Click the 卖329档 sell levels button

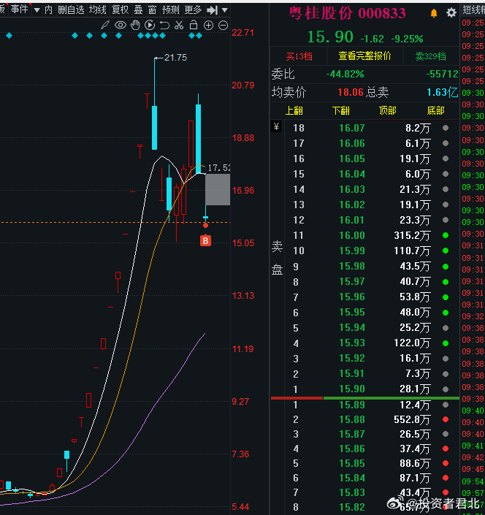pos(430,56)
